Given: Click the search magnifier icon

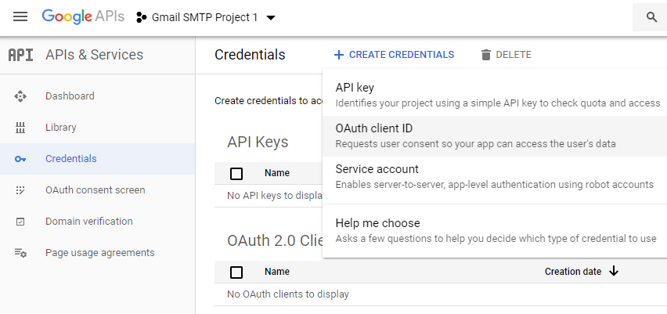Looking at the screenshot, I should (x=651, y=17).
